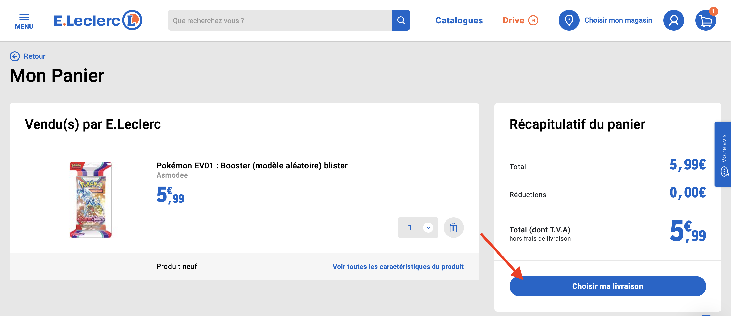This screenshot has width=731, height=316.
Task: Click the Vendu(s) par E.Leclerc heading
Action: coord(93,124)
